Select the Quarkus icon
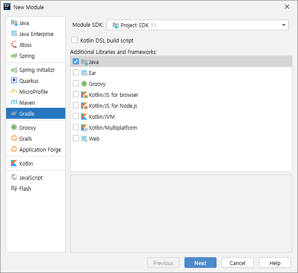The image size is (298, 273). 14,81
